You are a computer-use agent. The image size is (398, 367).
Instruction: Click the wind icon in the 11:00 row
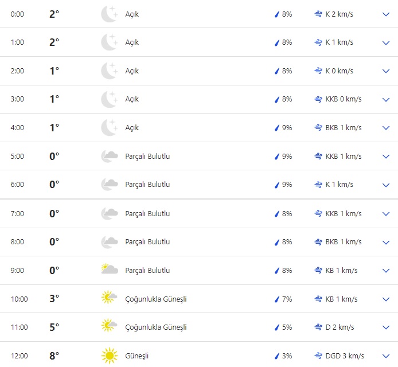click(x=318, y=327)
